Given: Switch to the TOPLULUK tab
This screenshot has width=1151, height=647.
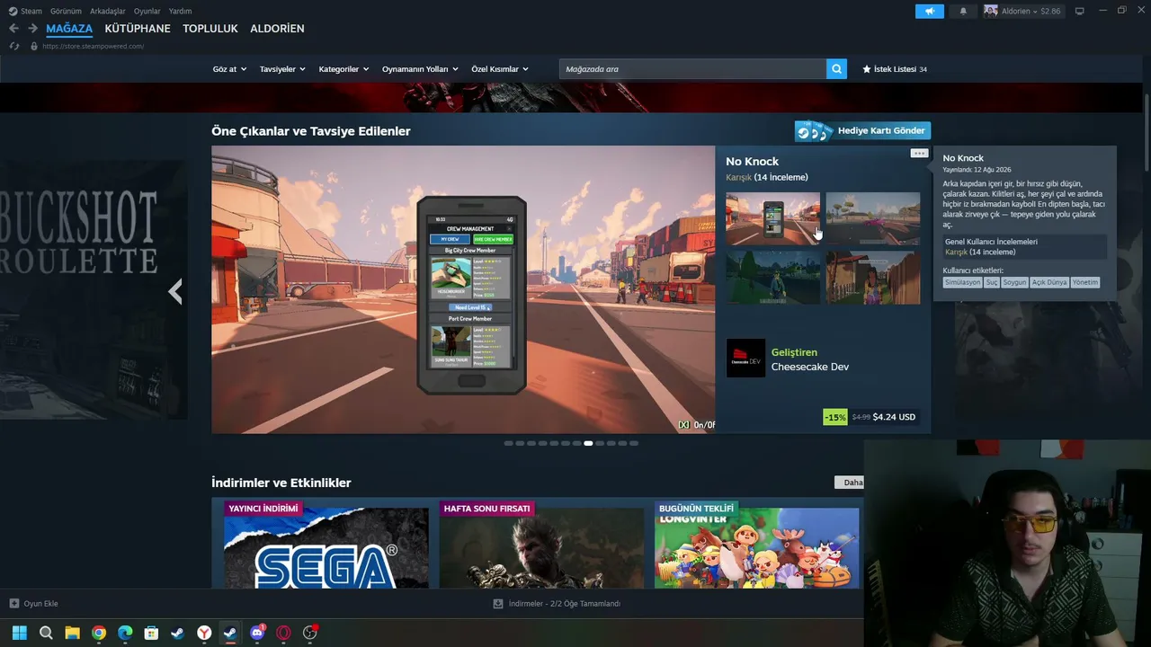Looking at the screenshot, I should pos(210,29).
